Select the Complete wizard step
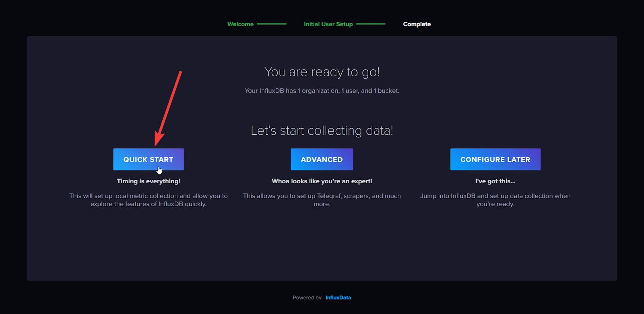Image resolution: width=644 pixels, height=314 pixels. click(417, 24)
